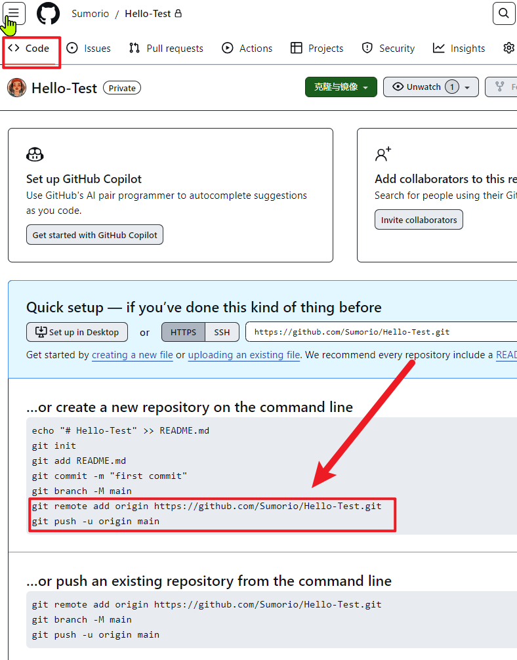Screen dimensions: 517x660
Task: View the Security tab
Action: tap(388, 49)
